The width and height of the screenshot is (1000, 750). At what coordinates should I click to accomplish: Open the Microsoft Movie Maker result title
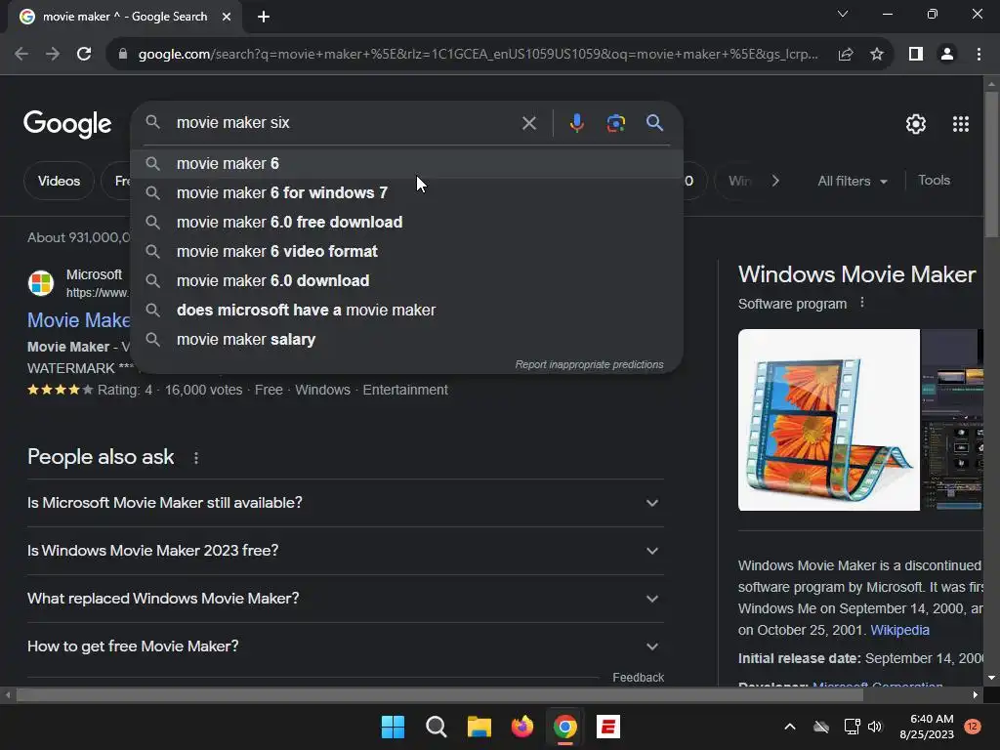pyautogui.click(x=79, y=320)
